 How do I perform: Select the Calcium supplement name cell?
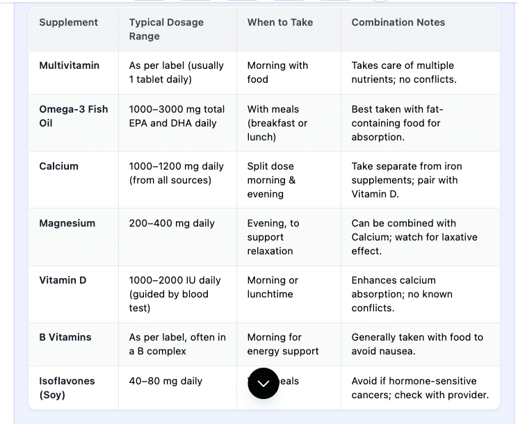pos(59,166)
